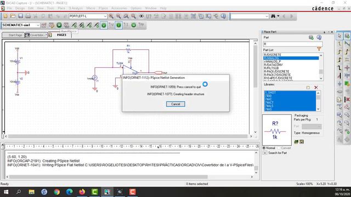351x197 pixels.
Task: Click the Zoom In magnifier icon
Action: point(111,16)
